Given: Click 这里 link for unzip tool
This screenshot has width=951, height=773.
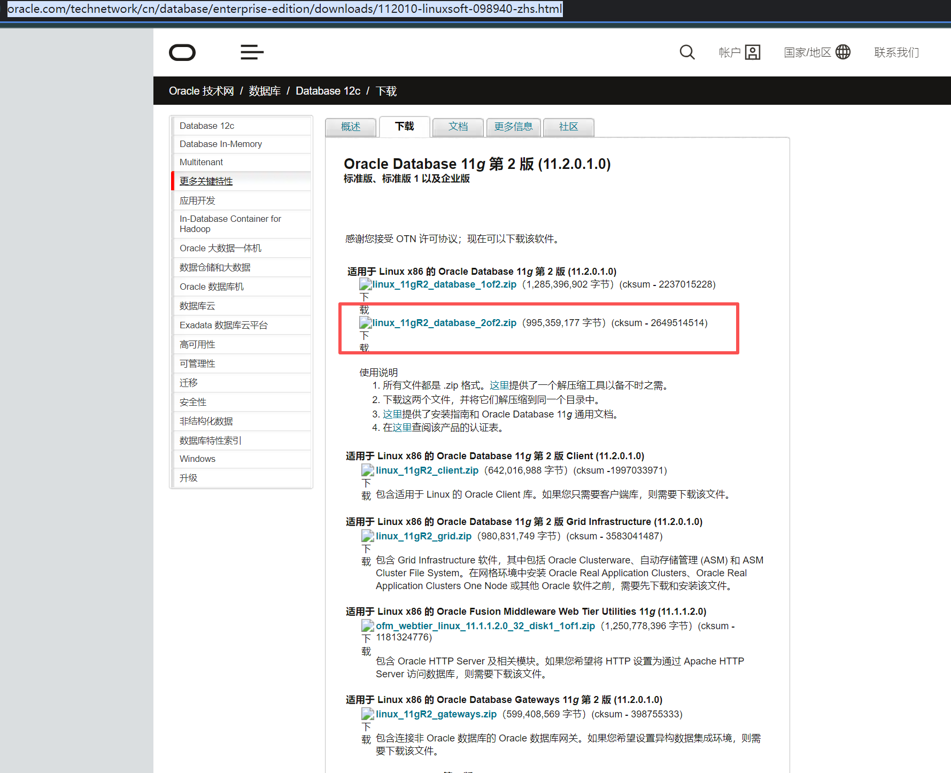Looking at the screenshot, I should point(499,385).
